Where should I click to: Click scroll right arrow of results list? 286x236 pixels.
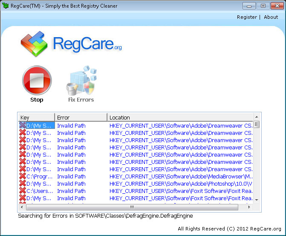249,207
